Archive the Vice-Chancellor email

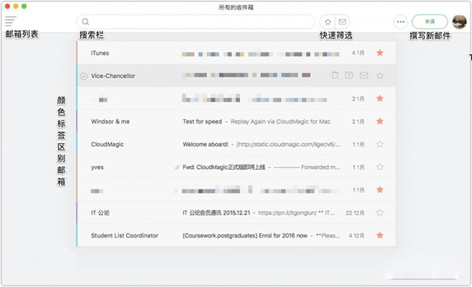(349, 75)
